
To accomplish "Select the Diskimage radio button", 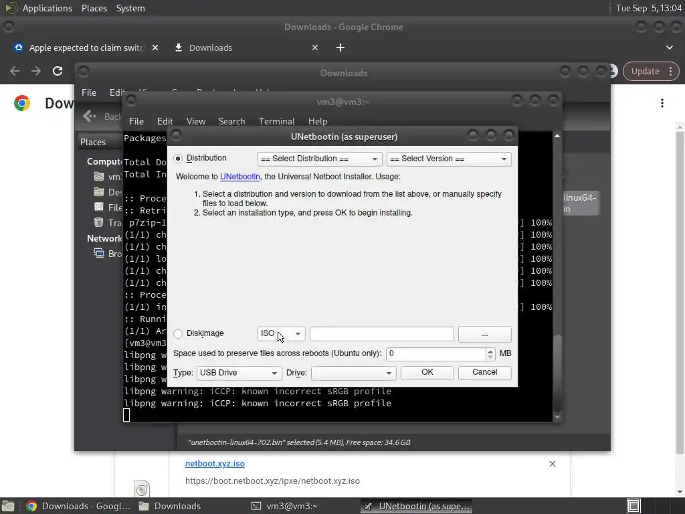I will (x=178, y=334).
